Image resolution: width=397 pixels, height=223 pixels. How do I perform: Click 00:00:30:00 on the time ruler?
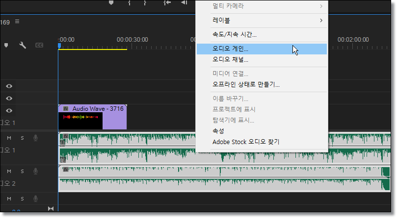[x=132, y=40]
